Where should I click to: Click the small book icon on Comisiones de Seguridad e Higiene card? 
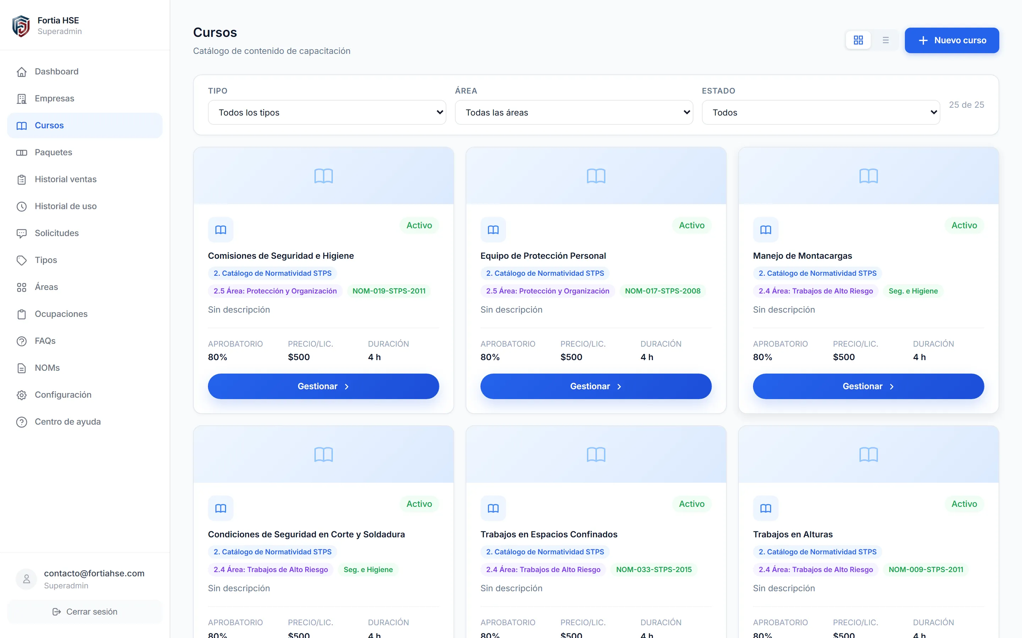click(x=220, y=230)
